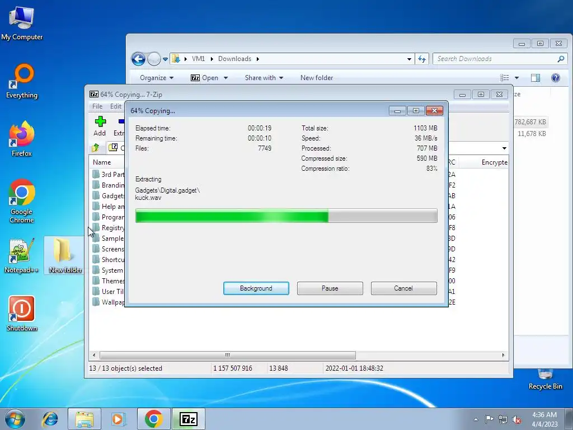This screenshot has height=430, width=573.
Task: Click the Explorer forward navigation button
Action: [154, 59]
